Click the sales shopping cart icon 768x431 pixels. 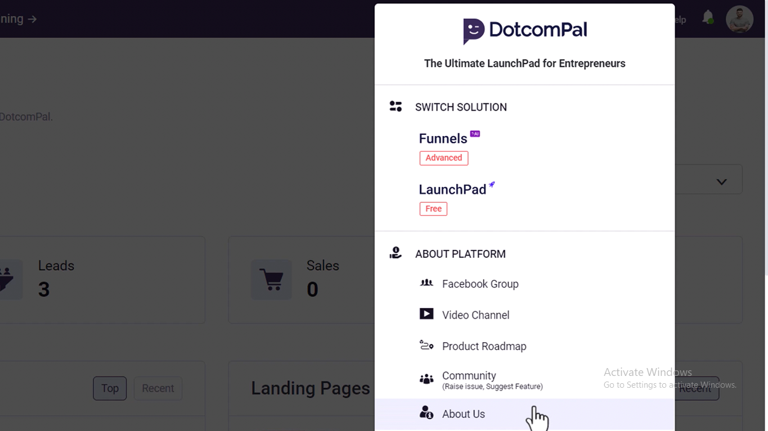click(x=271, y=279)
